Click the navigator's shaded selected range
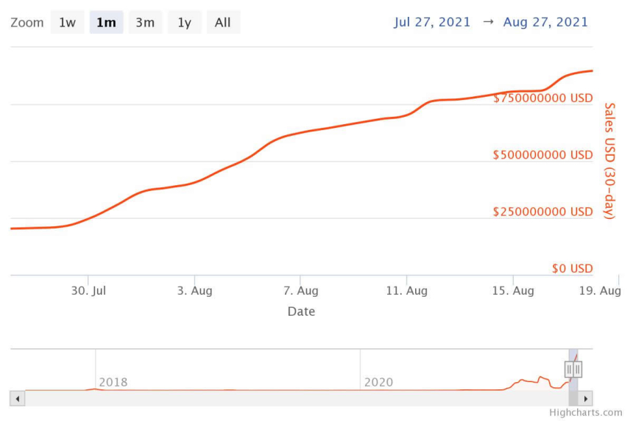This screenshot has height=421, width=633. [x=573, y=356]
